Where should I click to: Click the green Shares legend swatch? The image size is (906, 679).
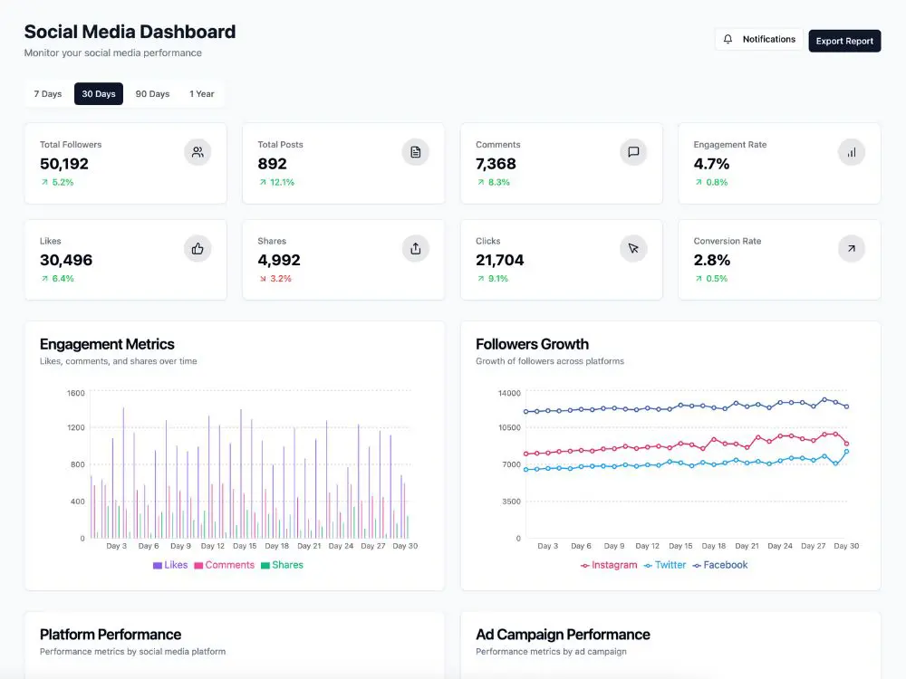[265, 566]
